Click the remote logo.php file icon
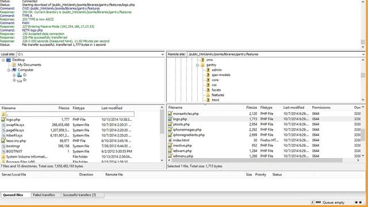 coord(170,119)
